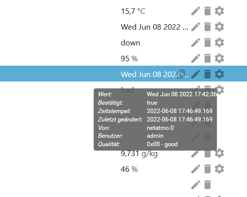This screenshot has width=247, height=197.
Task: Copy the highlighted row's value to clipboard
Action: pyautogui.click(x=181, y=74)
